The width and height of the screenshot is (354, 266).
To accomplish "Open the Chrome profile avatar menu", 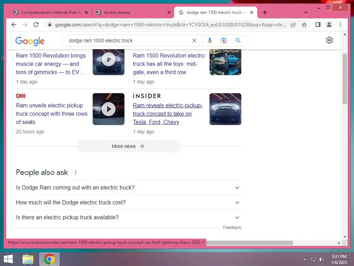I will click(x=329, y=25).
